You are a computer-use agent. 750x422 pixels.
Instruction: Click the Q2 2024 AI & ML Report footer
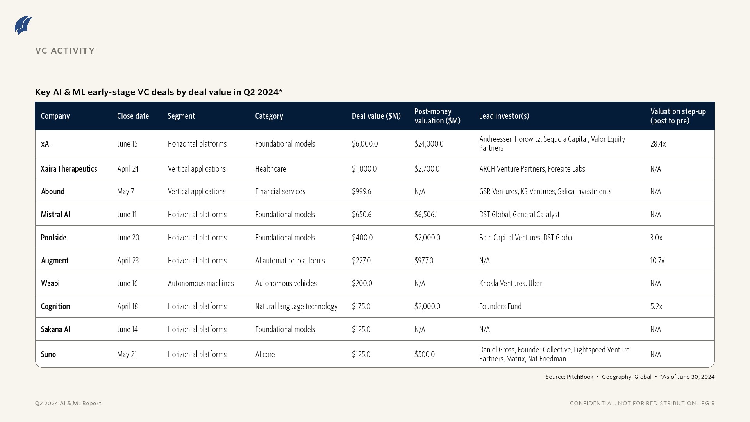[68, 403]
